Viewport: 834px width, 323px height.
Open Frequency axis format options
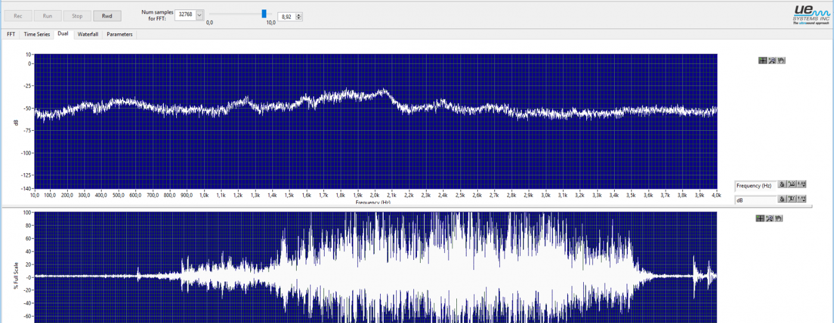pyautogui.click(x=802, y=185)
